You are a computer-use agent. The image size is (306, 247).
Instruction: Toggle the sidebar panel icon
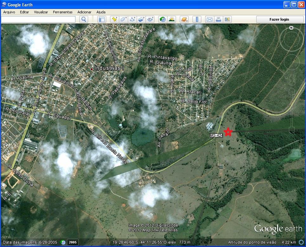point(102,19)
